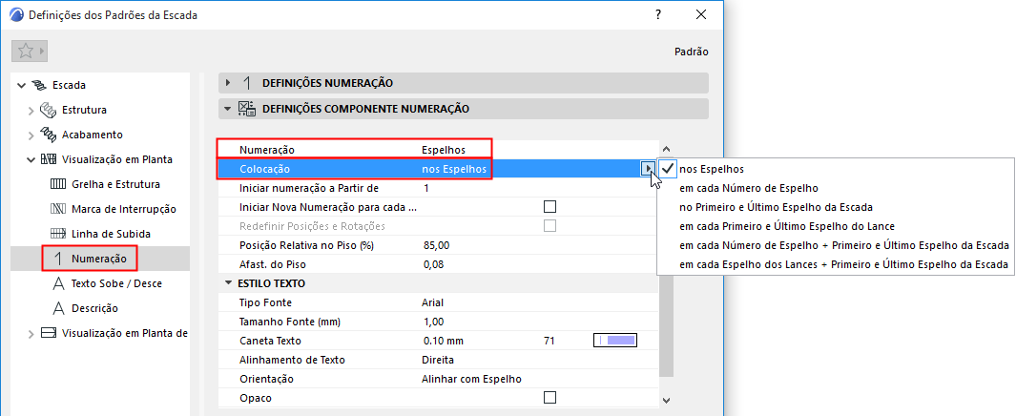This screenshot has width=1016, height=416.
Task: Click the Visualização em Planta icon
Action: pos(49,158)
